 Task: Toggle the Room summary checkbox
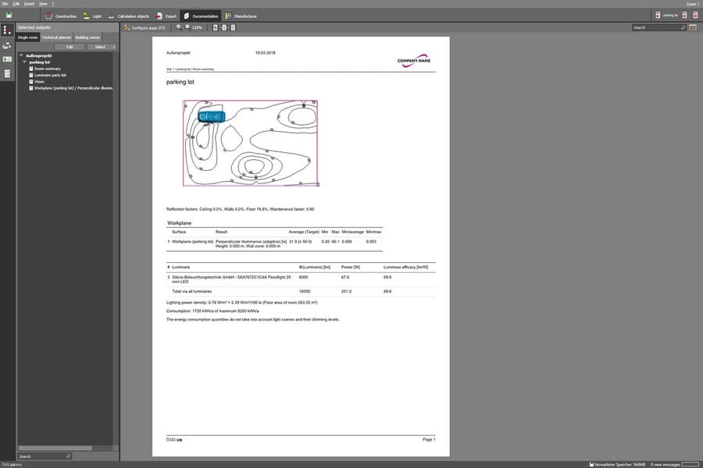[31, 69]
